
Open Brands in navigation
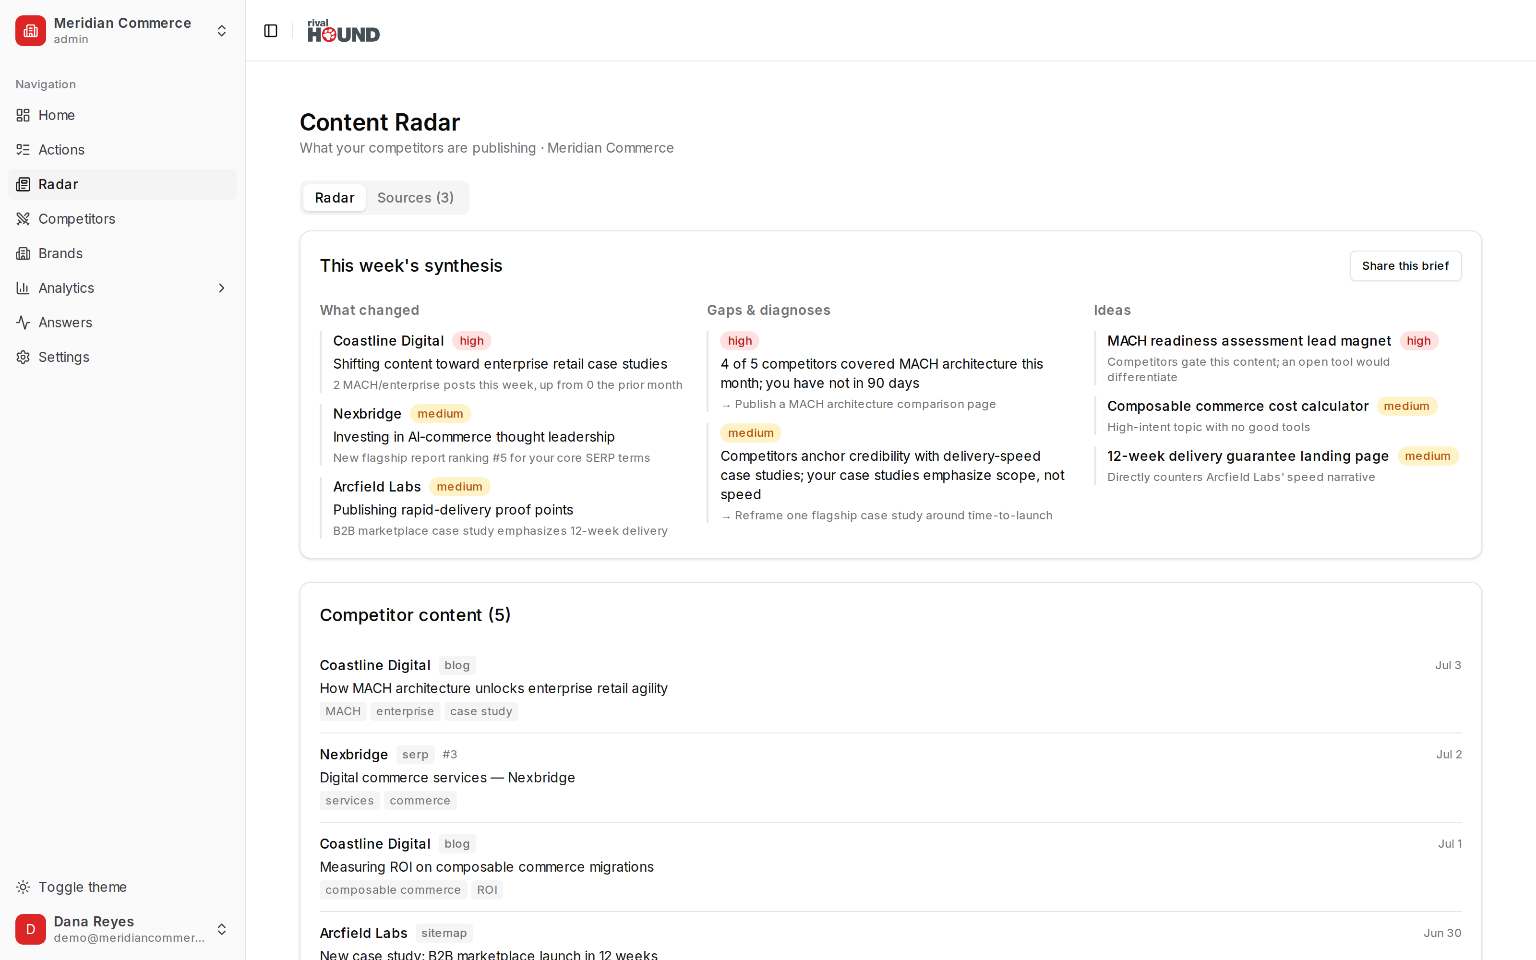122,253
